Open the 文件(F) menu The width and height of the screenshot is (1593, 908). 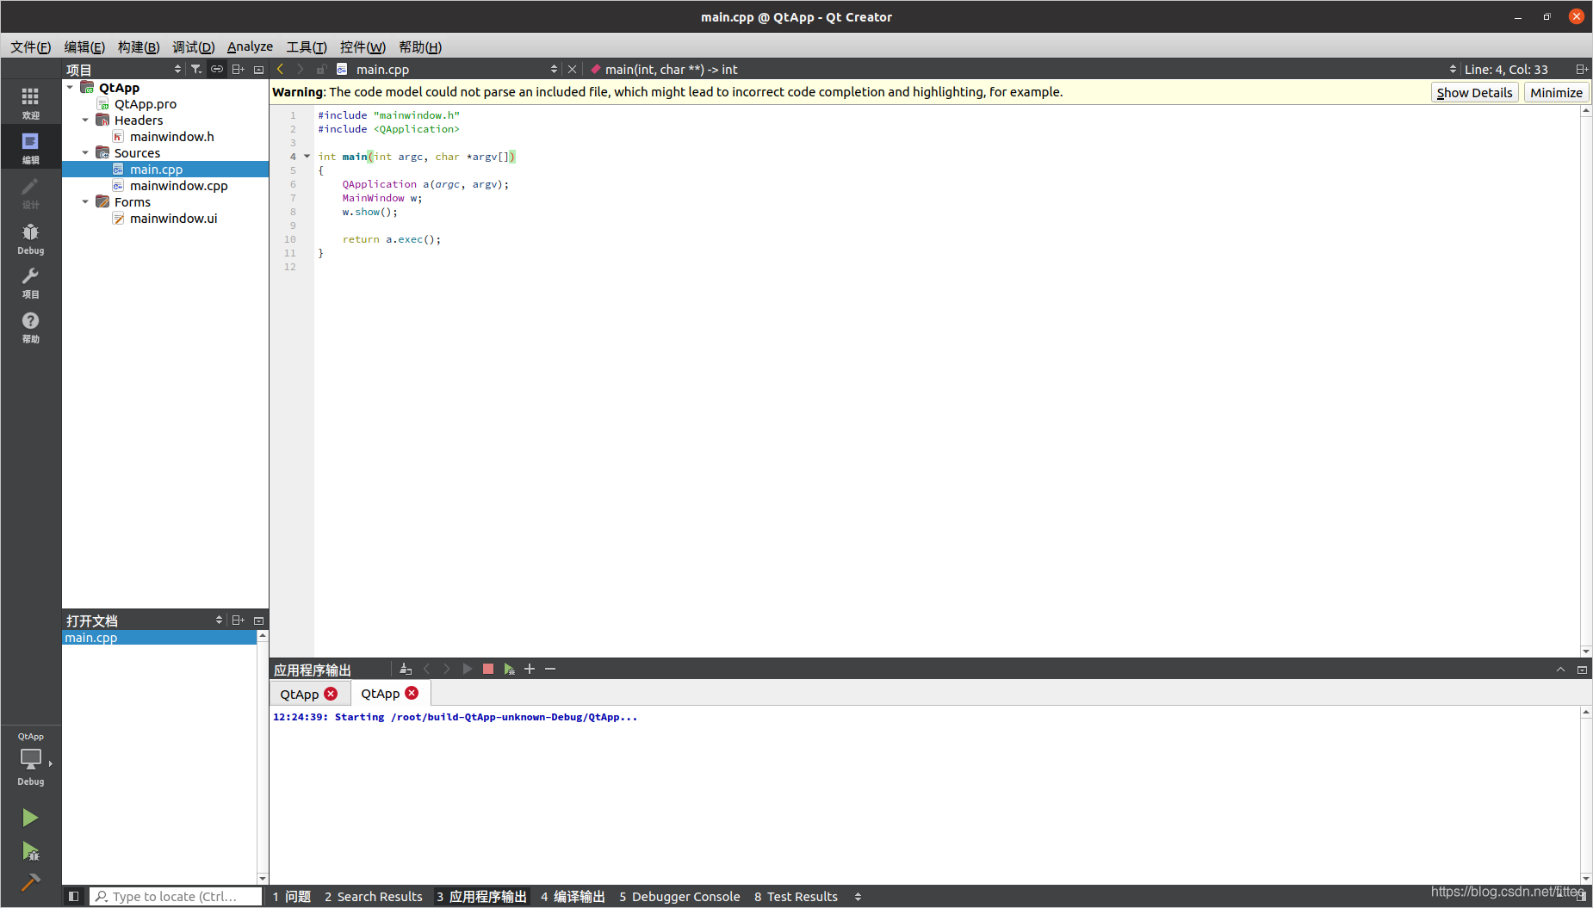pyautogui.click(x=31, y=46)
